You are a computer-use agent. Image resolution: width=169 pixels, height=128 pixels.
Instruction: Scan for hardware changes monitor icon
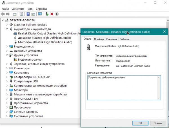[40, 14]
